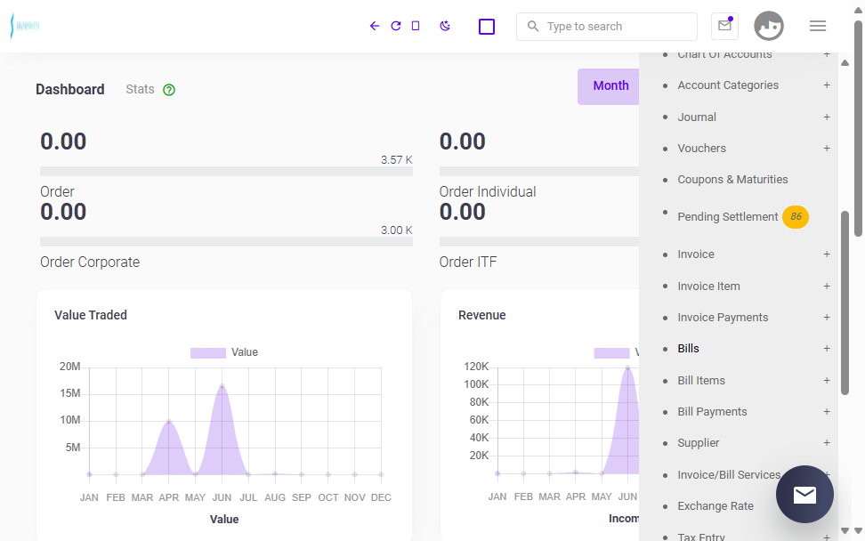Expand Vouchers plus icon
The width and height of the screenshot is (865, 541).
(827, 149)
